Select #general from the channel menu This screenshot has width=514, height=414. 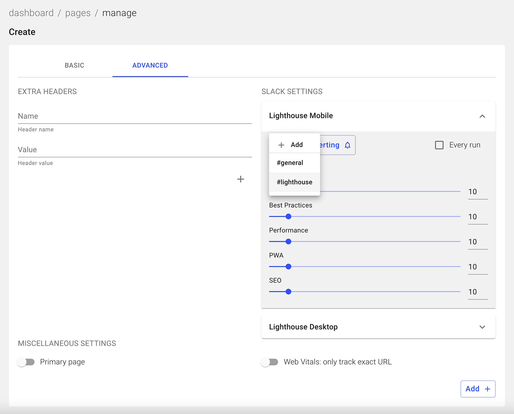(x=295, y=163)
